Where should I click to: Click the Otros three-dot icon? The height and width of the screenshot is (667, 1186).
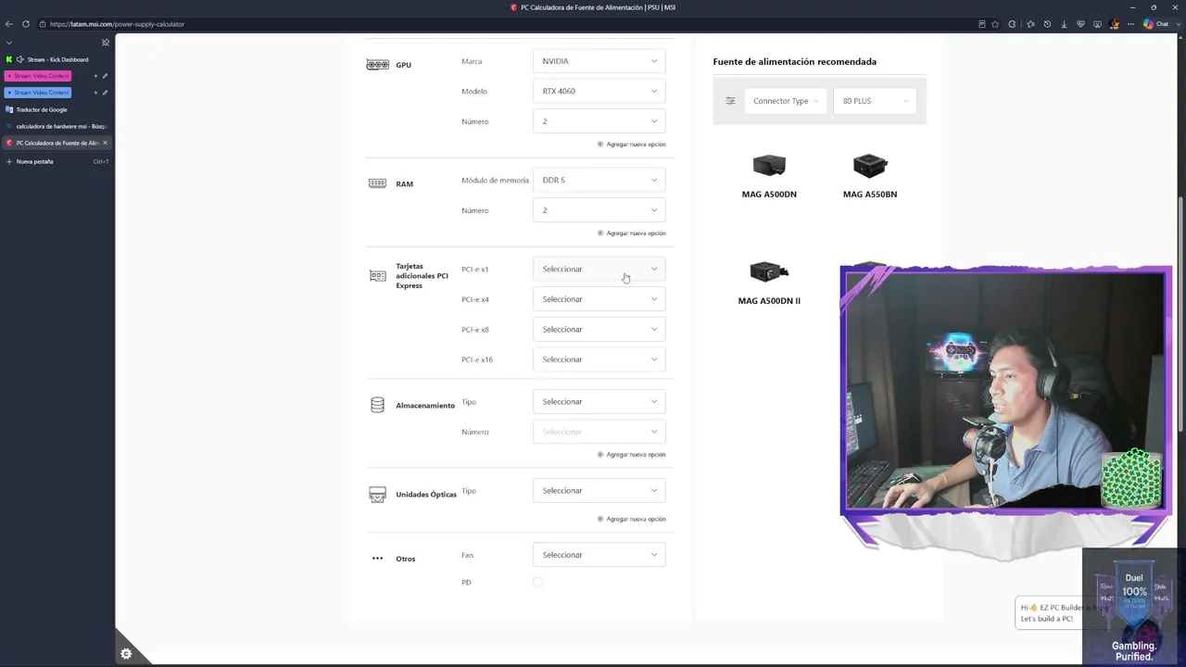[x=377, y=559]
